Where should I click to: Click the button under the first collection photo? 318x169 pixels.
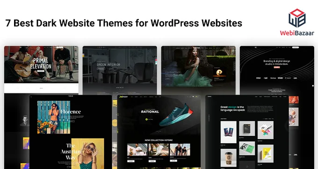pos(131,161)
